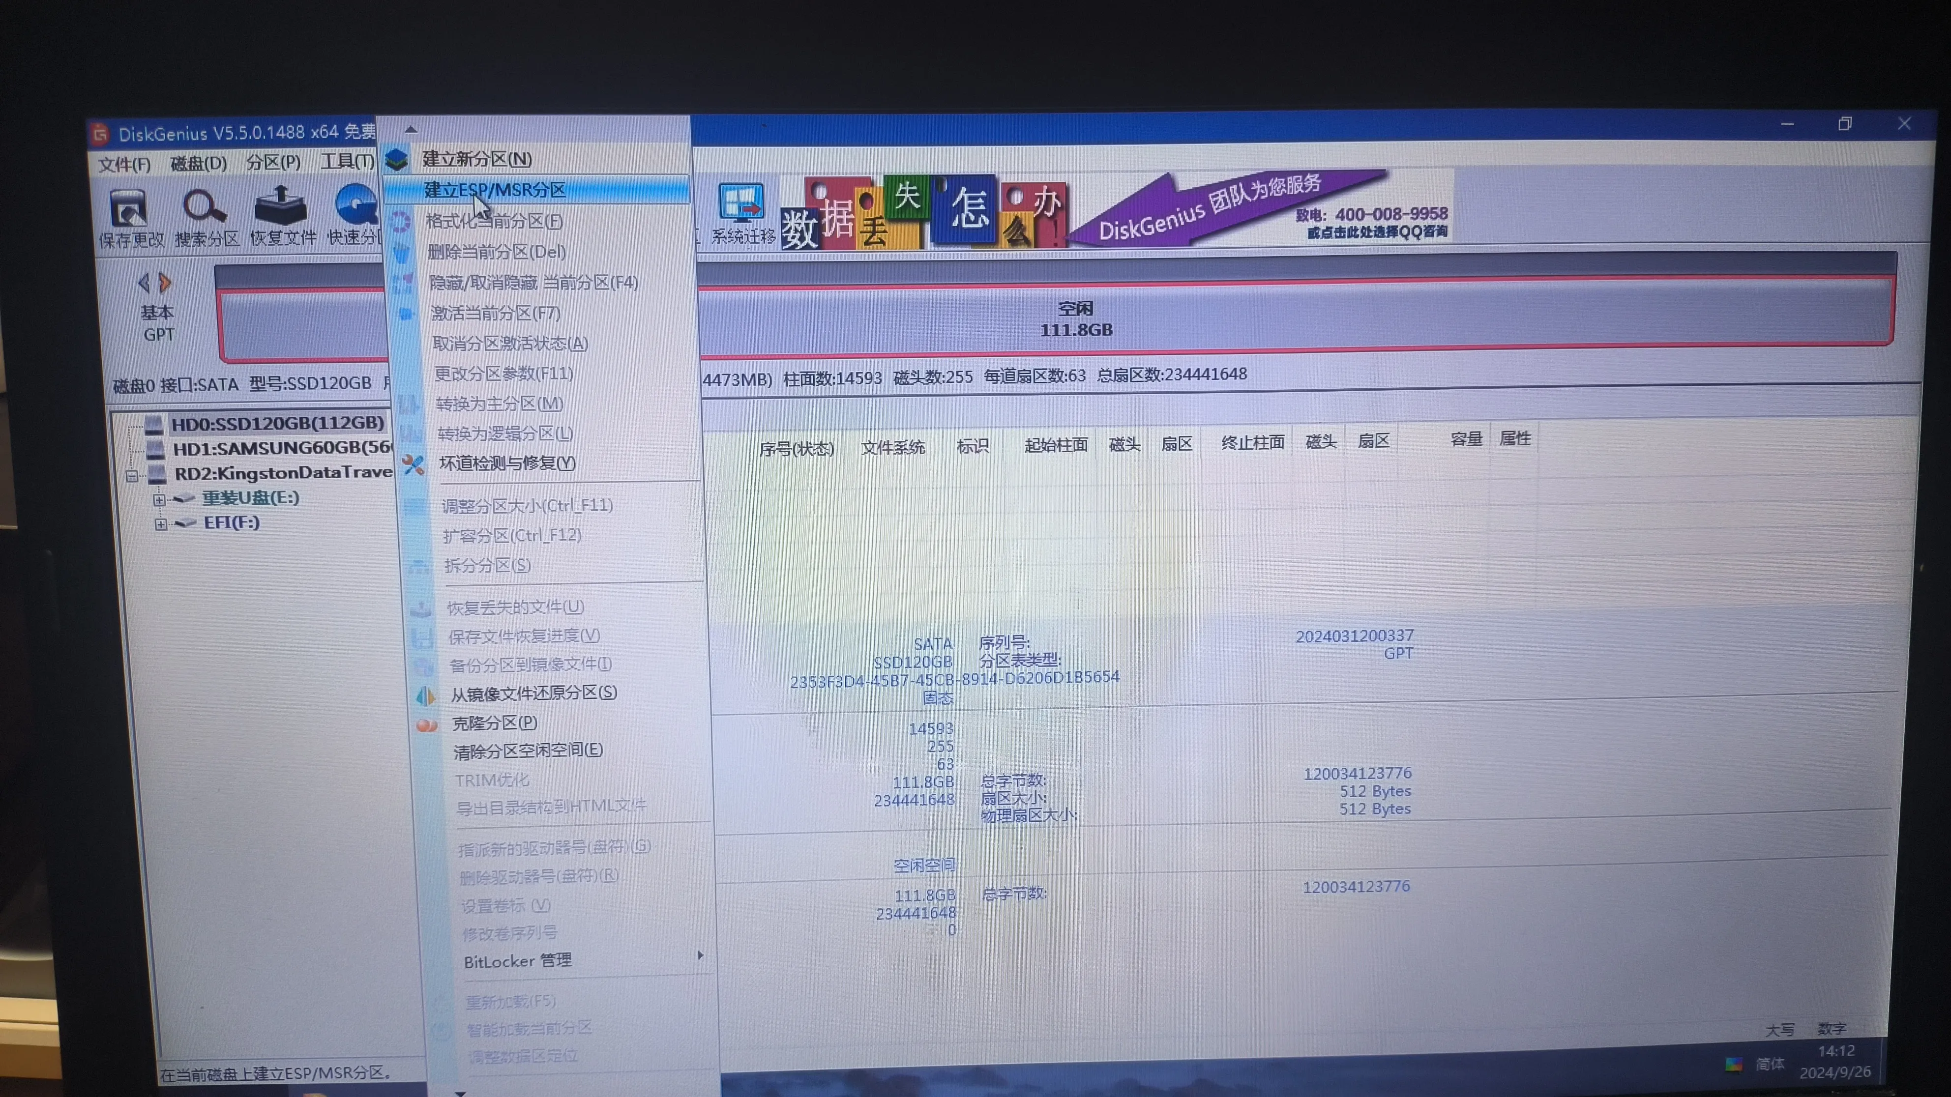Click the input method flag icon in taskbar

pos(1733,1064)
